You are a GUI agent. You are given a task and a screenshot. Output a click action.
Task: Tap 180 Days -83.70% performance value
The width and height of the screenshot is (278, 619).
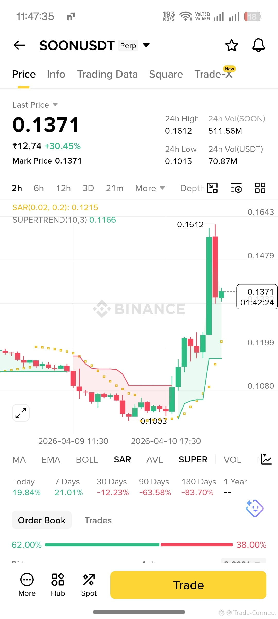[x=197, y=492]
